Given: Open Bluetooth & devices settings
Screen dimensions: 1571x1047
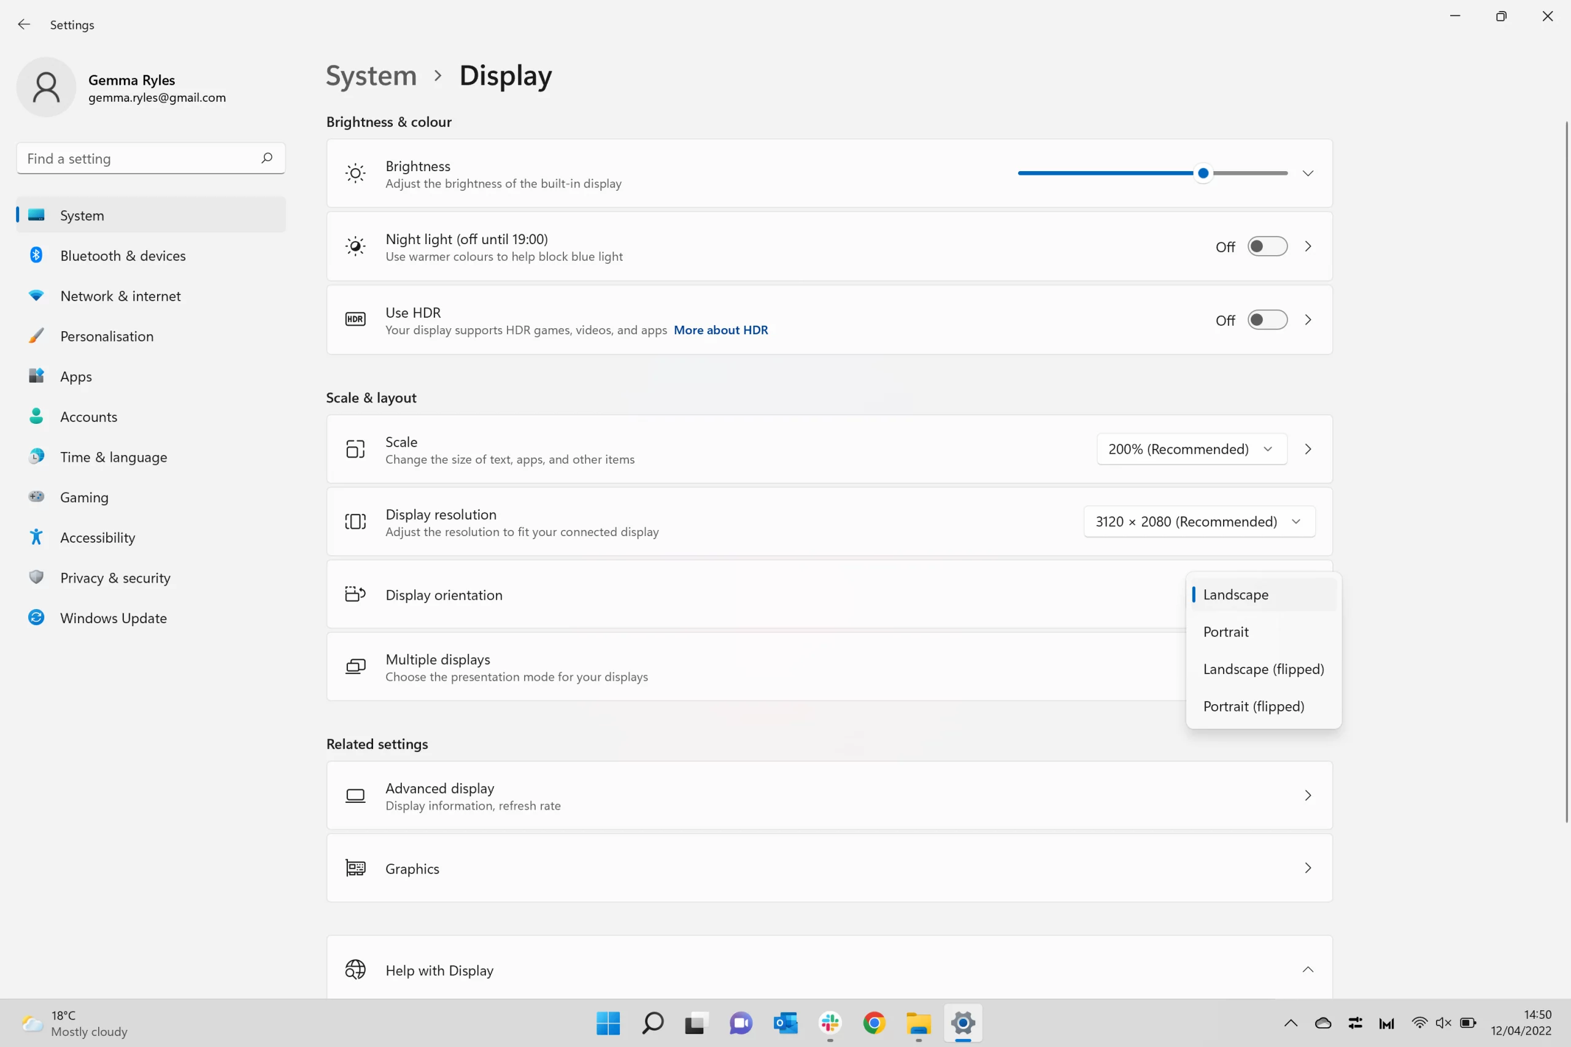Looking at the screenshot, I should [123, 255].
